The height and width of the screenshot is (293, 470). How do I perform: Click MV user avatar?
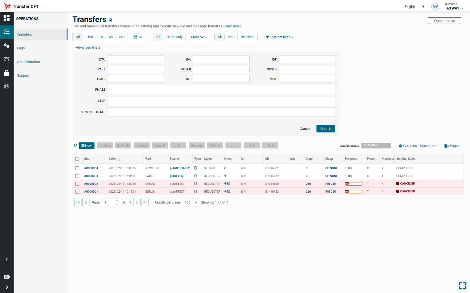click(x=435, y=7)
